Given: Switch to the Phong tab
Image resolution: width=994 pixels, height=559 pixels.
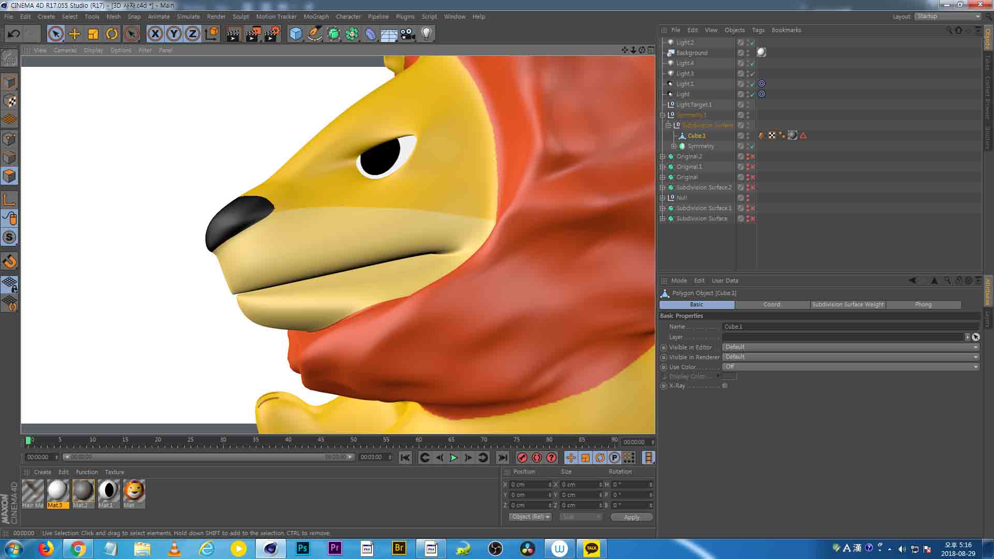Looking at the screenshot, I should tap(923, 304).
